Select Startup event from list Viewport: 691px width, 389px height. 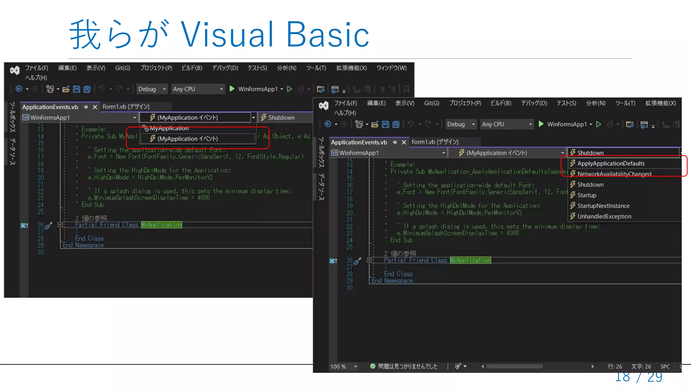pyautogui.click(x=625, y=195)
